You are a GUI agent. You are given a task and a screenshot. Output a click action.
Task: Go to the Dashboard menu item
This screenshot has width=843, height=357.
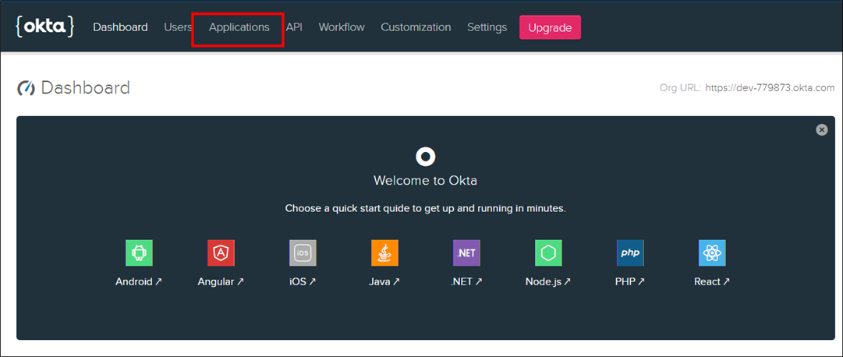tap(120, 27)
